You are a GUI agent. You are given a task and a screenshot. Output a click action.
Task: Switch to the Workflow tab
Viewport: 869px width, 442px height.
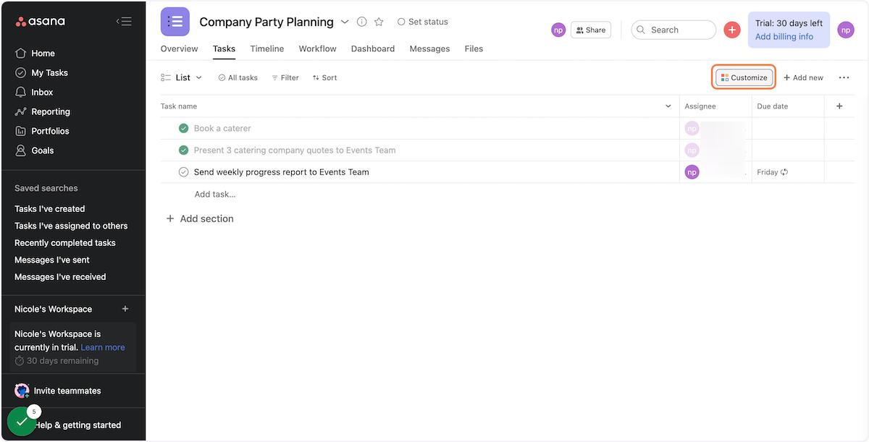click(x=318, y=48)
